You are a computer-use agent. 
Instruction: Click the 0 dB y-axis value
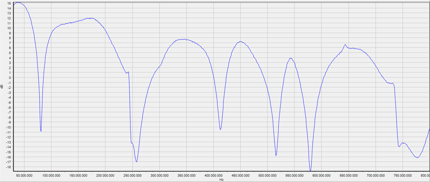[10, 78]
